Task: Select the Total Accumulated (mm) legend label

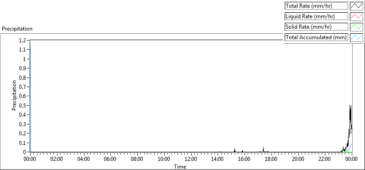Action: click(x=316, y=37)
